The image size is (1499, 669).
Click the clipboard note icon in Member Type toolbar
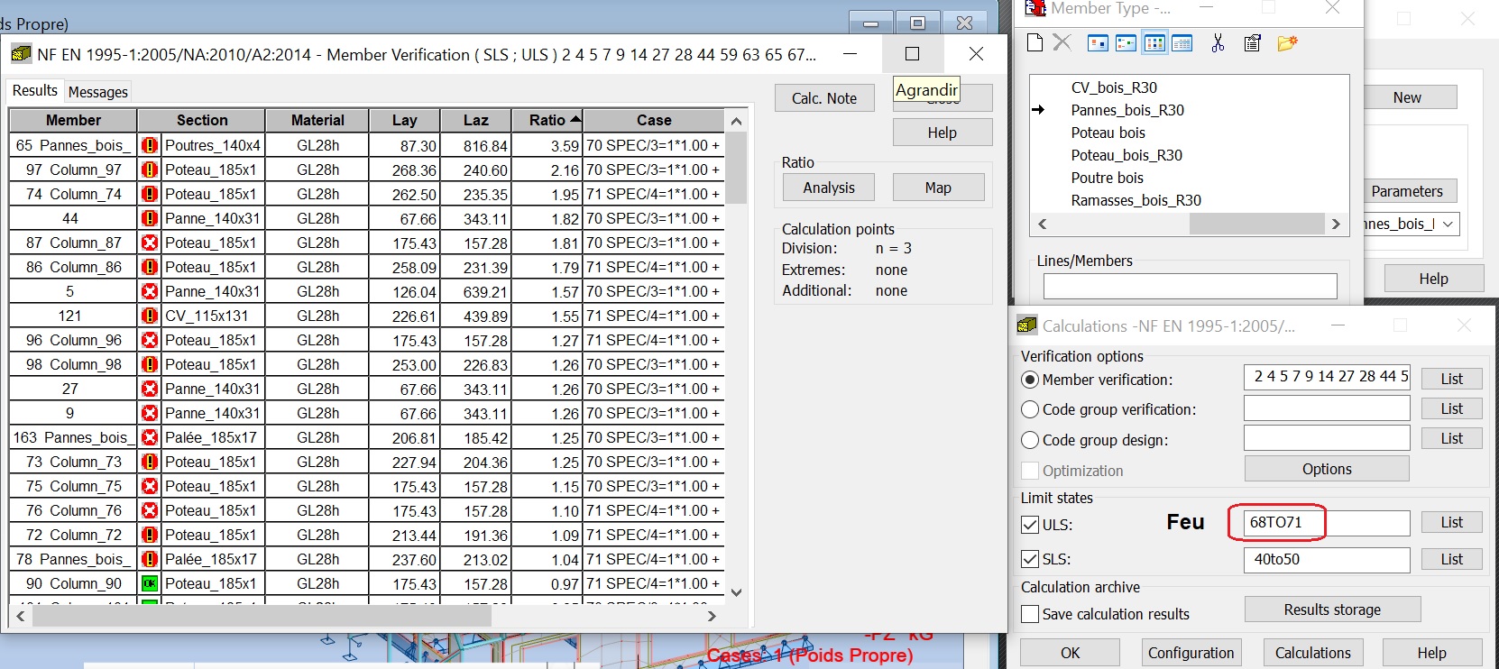[x=1252, y=42]
